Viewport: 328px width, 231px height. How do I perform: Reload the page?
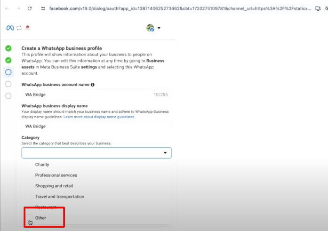coord(30,8)
